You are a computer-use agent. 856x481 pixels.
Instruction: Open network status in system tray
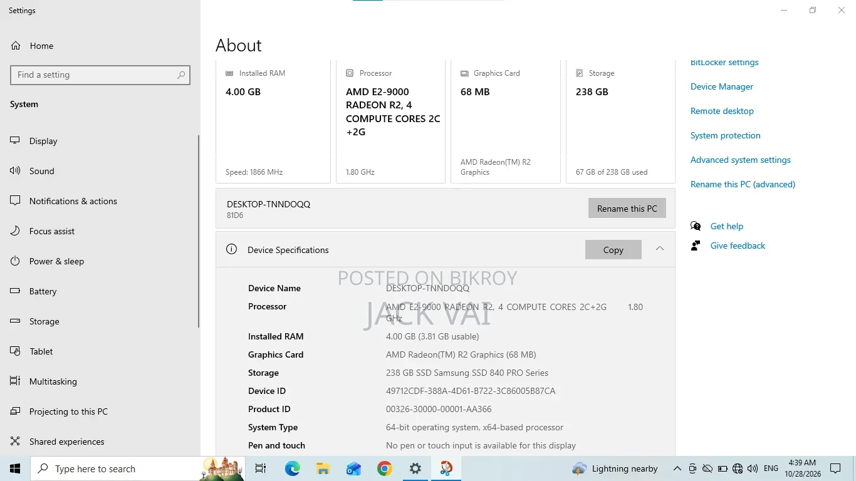coord(738,468)
